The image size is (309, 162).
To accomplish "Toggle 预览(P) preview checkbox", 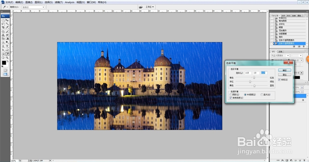I will (279, 80).
